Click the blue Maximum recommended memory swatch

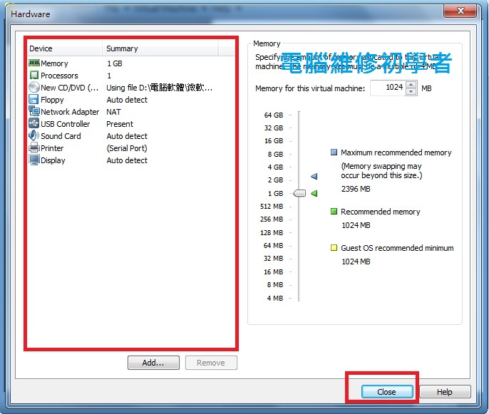(x=334, y=152)
